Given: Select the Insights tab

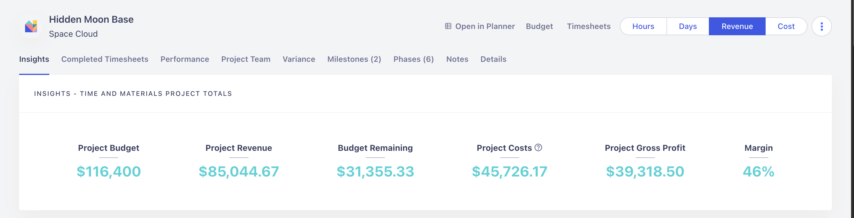Looking at the screenshot, I should [34, 59].
